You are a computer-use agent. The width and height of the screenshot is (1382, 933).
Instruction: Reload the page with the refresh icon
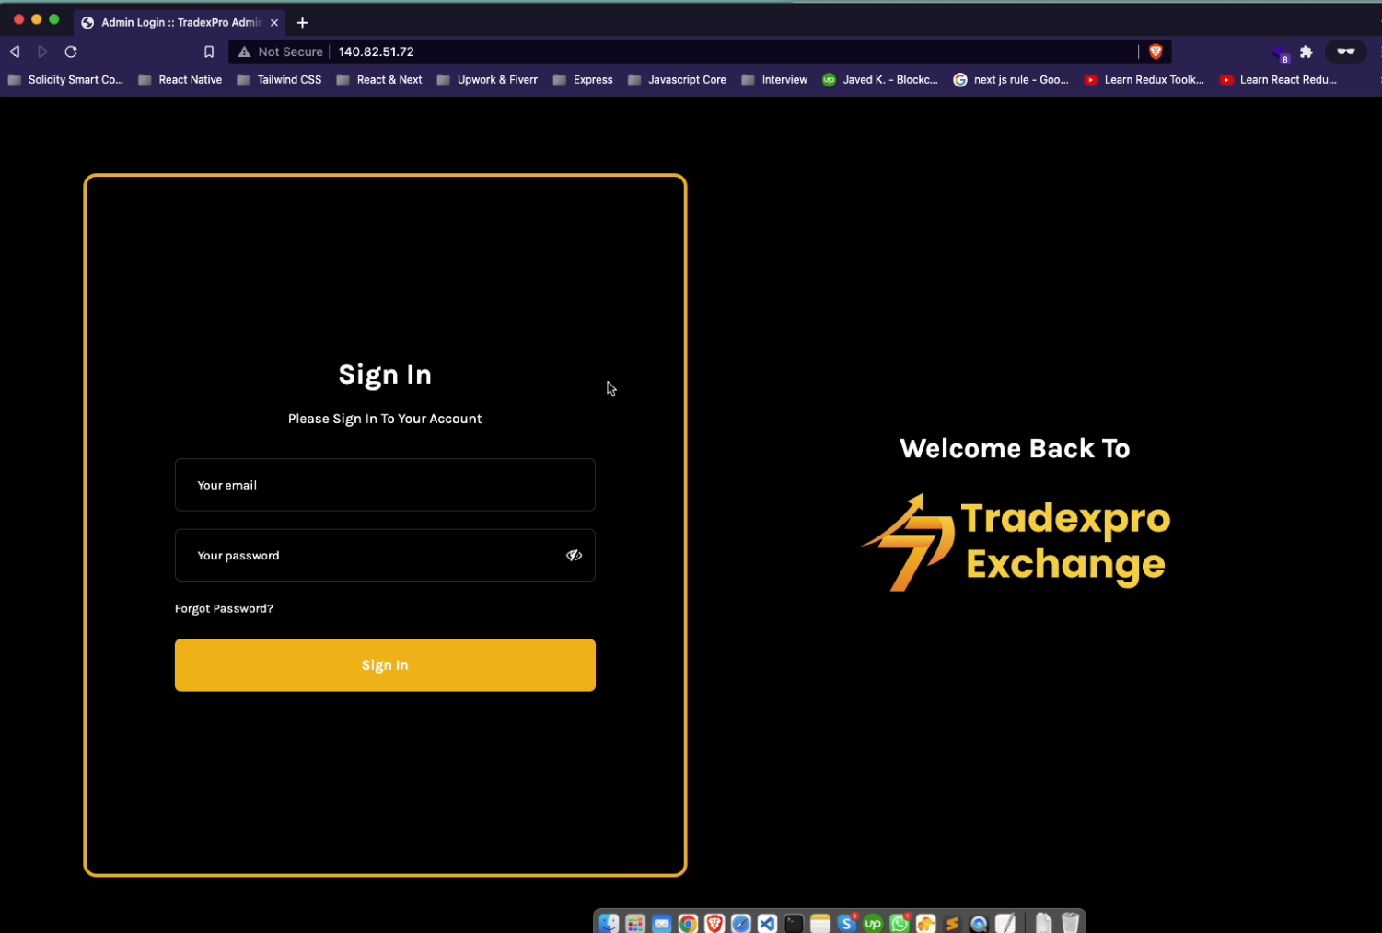(71, 52)
